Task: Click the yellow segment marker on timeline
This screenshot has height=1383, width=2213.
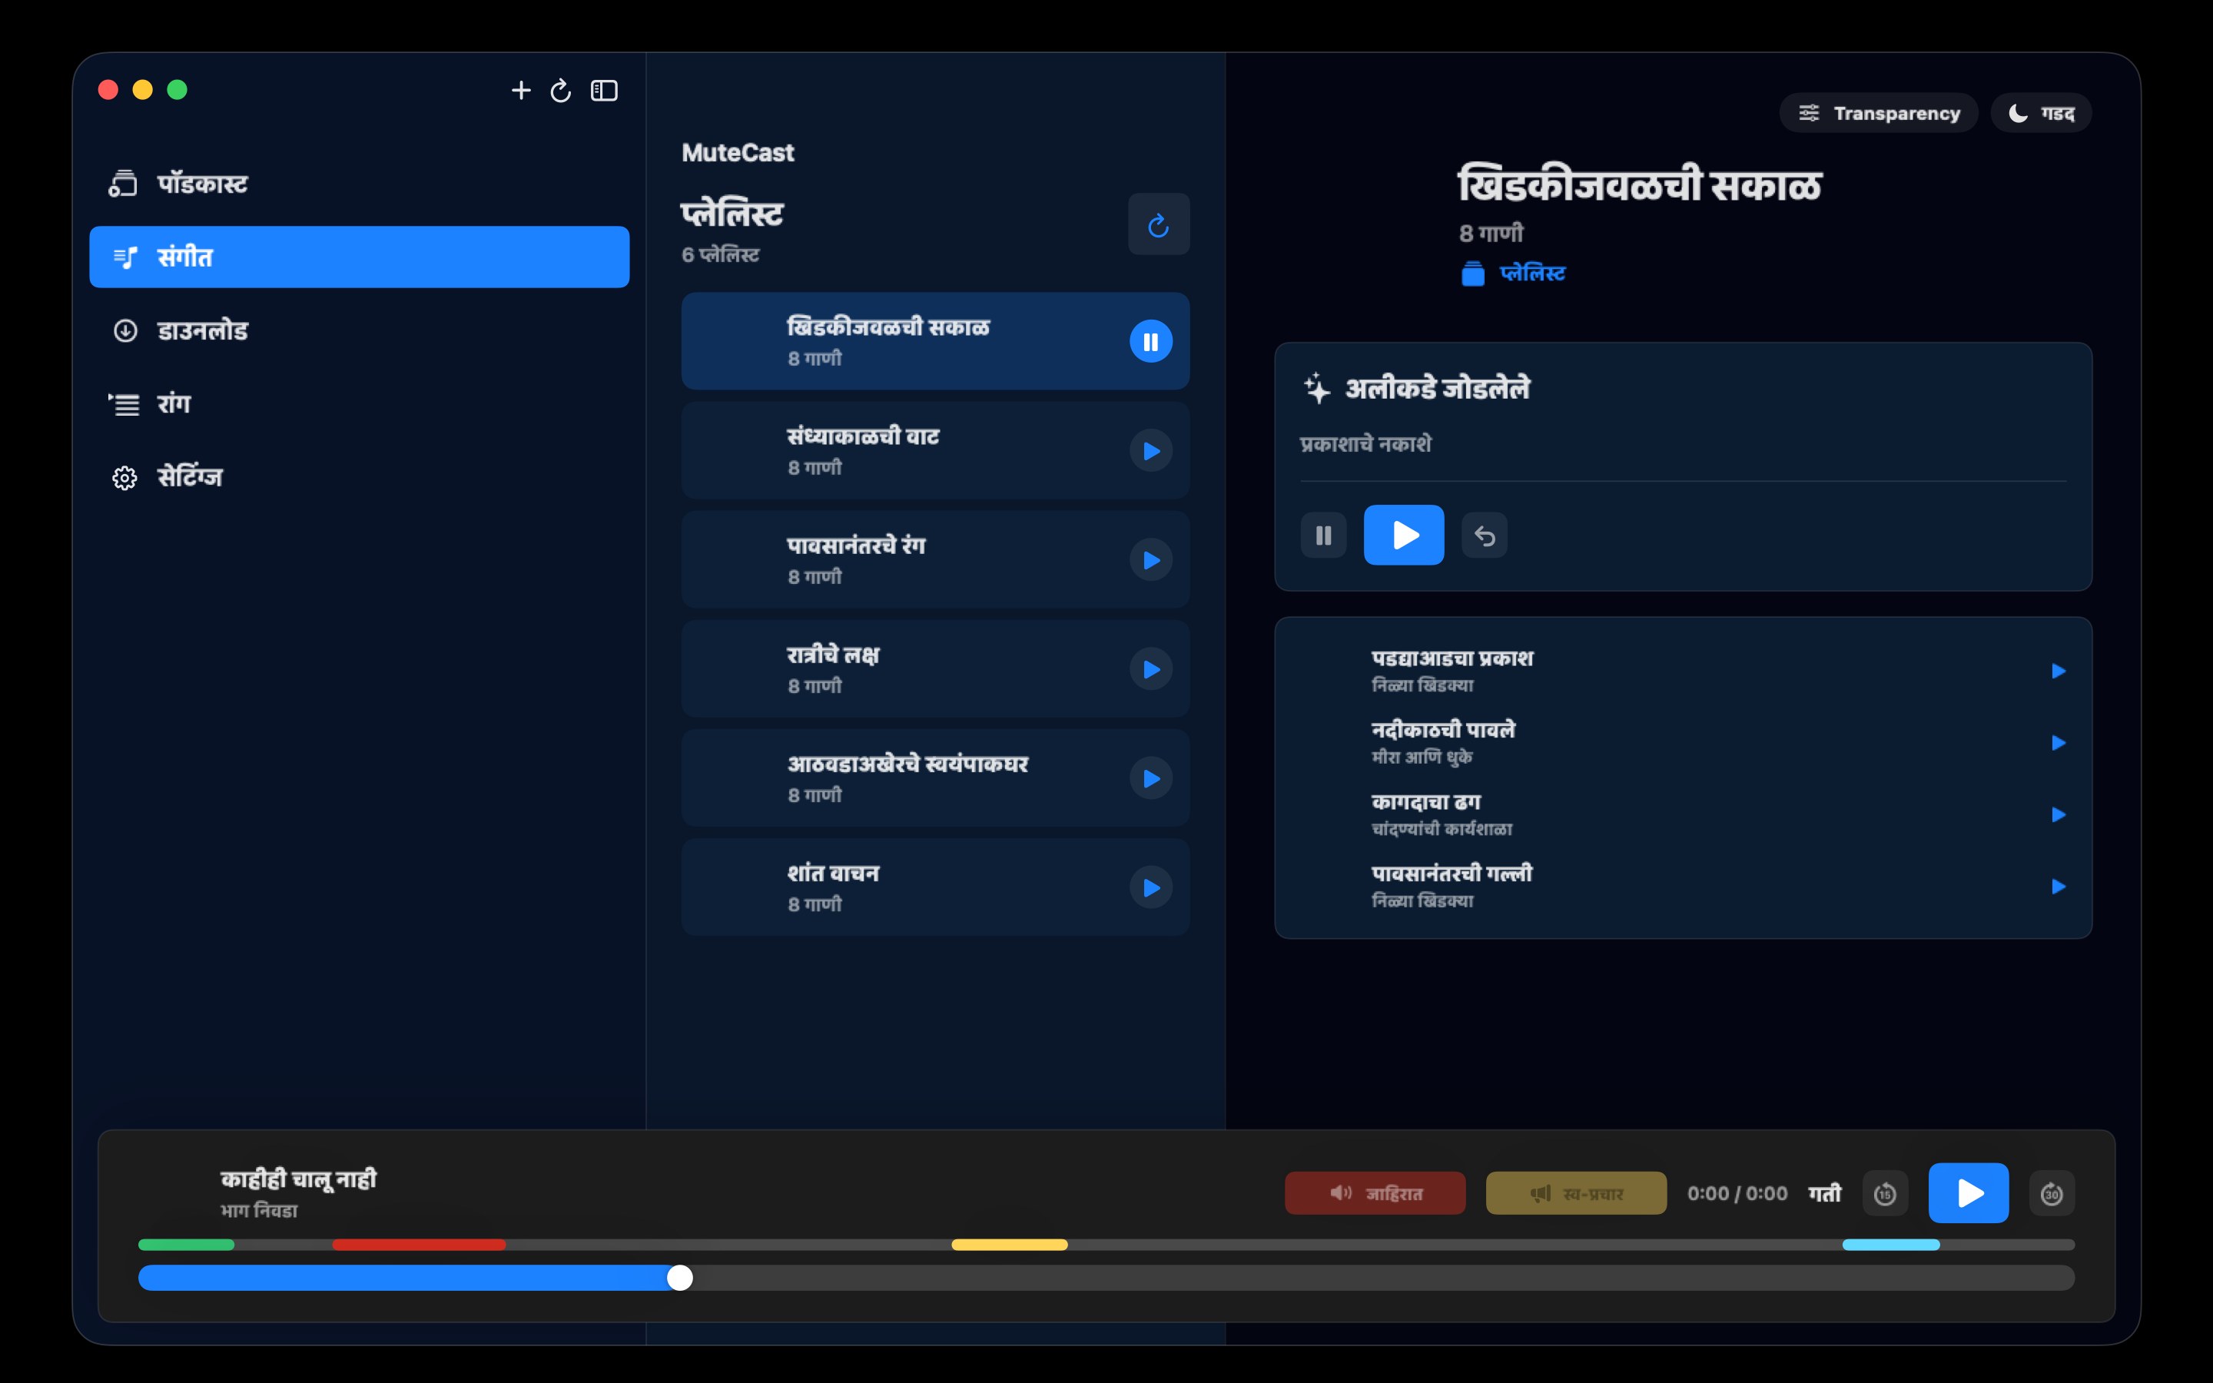Action: pyautogui.click(x=1010, y=1245)
